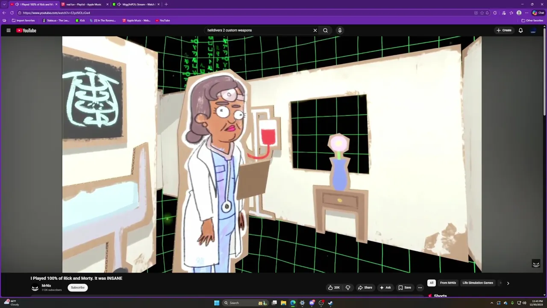547x308 pixels.
Task: Open volume control in system tray
Action: coord(524,303)
